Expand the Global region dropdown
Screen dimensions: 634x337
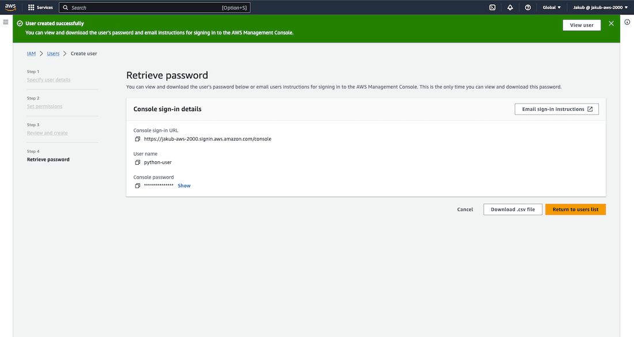552,7
